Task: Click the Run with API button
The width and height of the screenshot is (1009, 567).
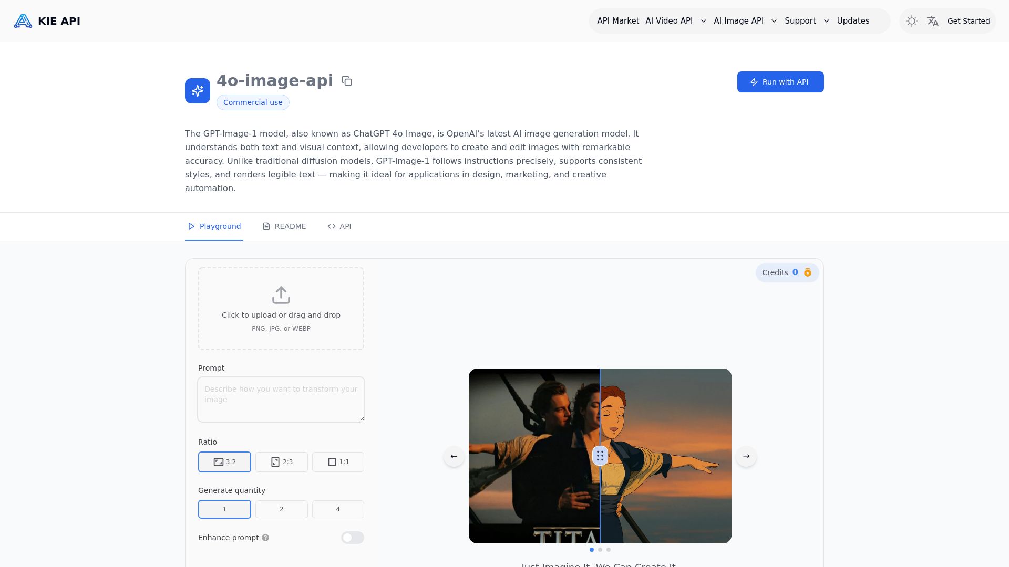Action: coord(780,82)
